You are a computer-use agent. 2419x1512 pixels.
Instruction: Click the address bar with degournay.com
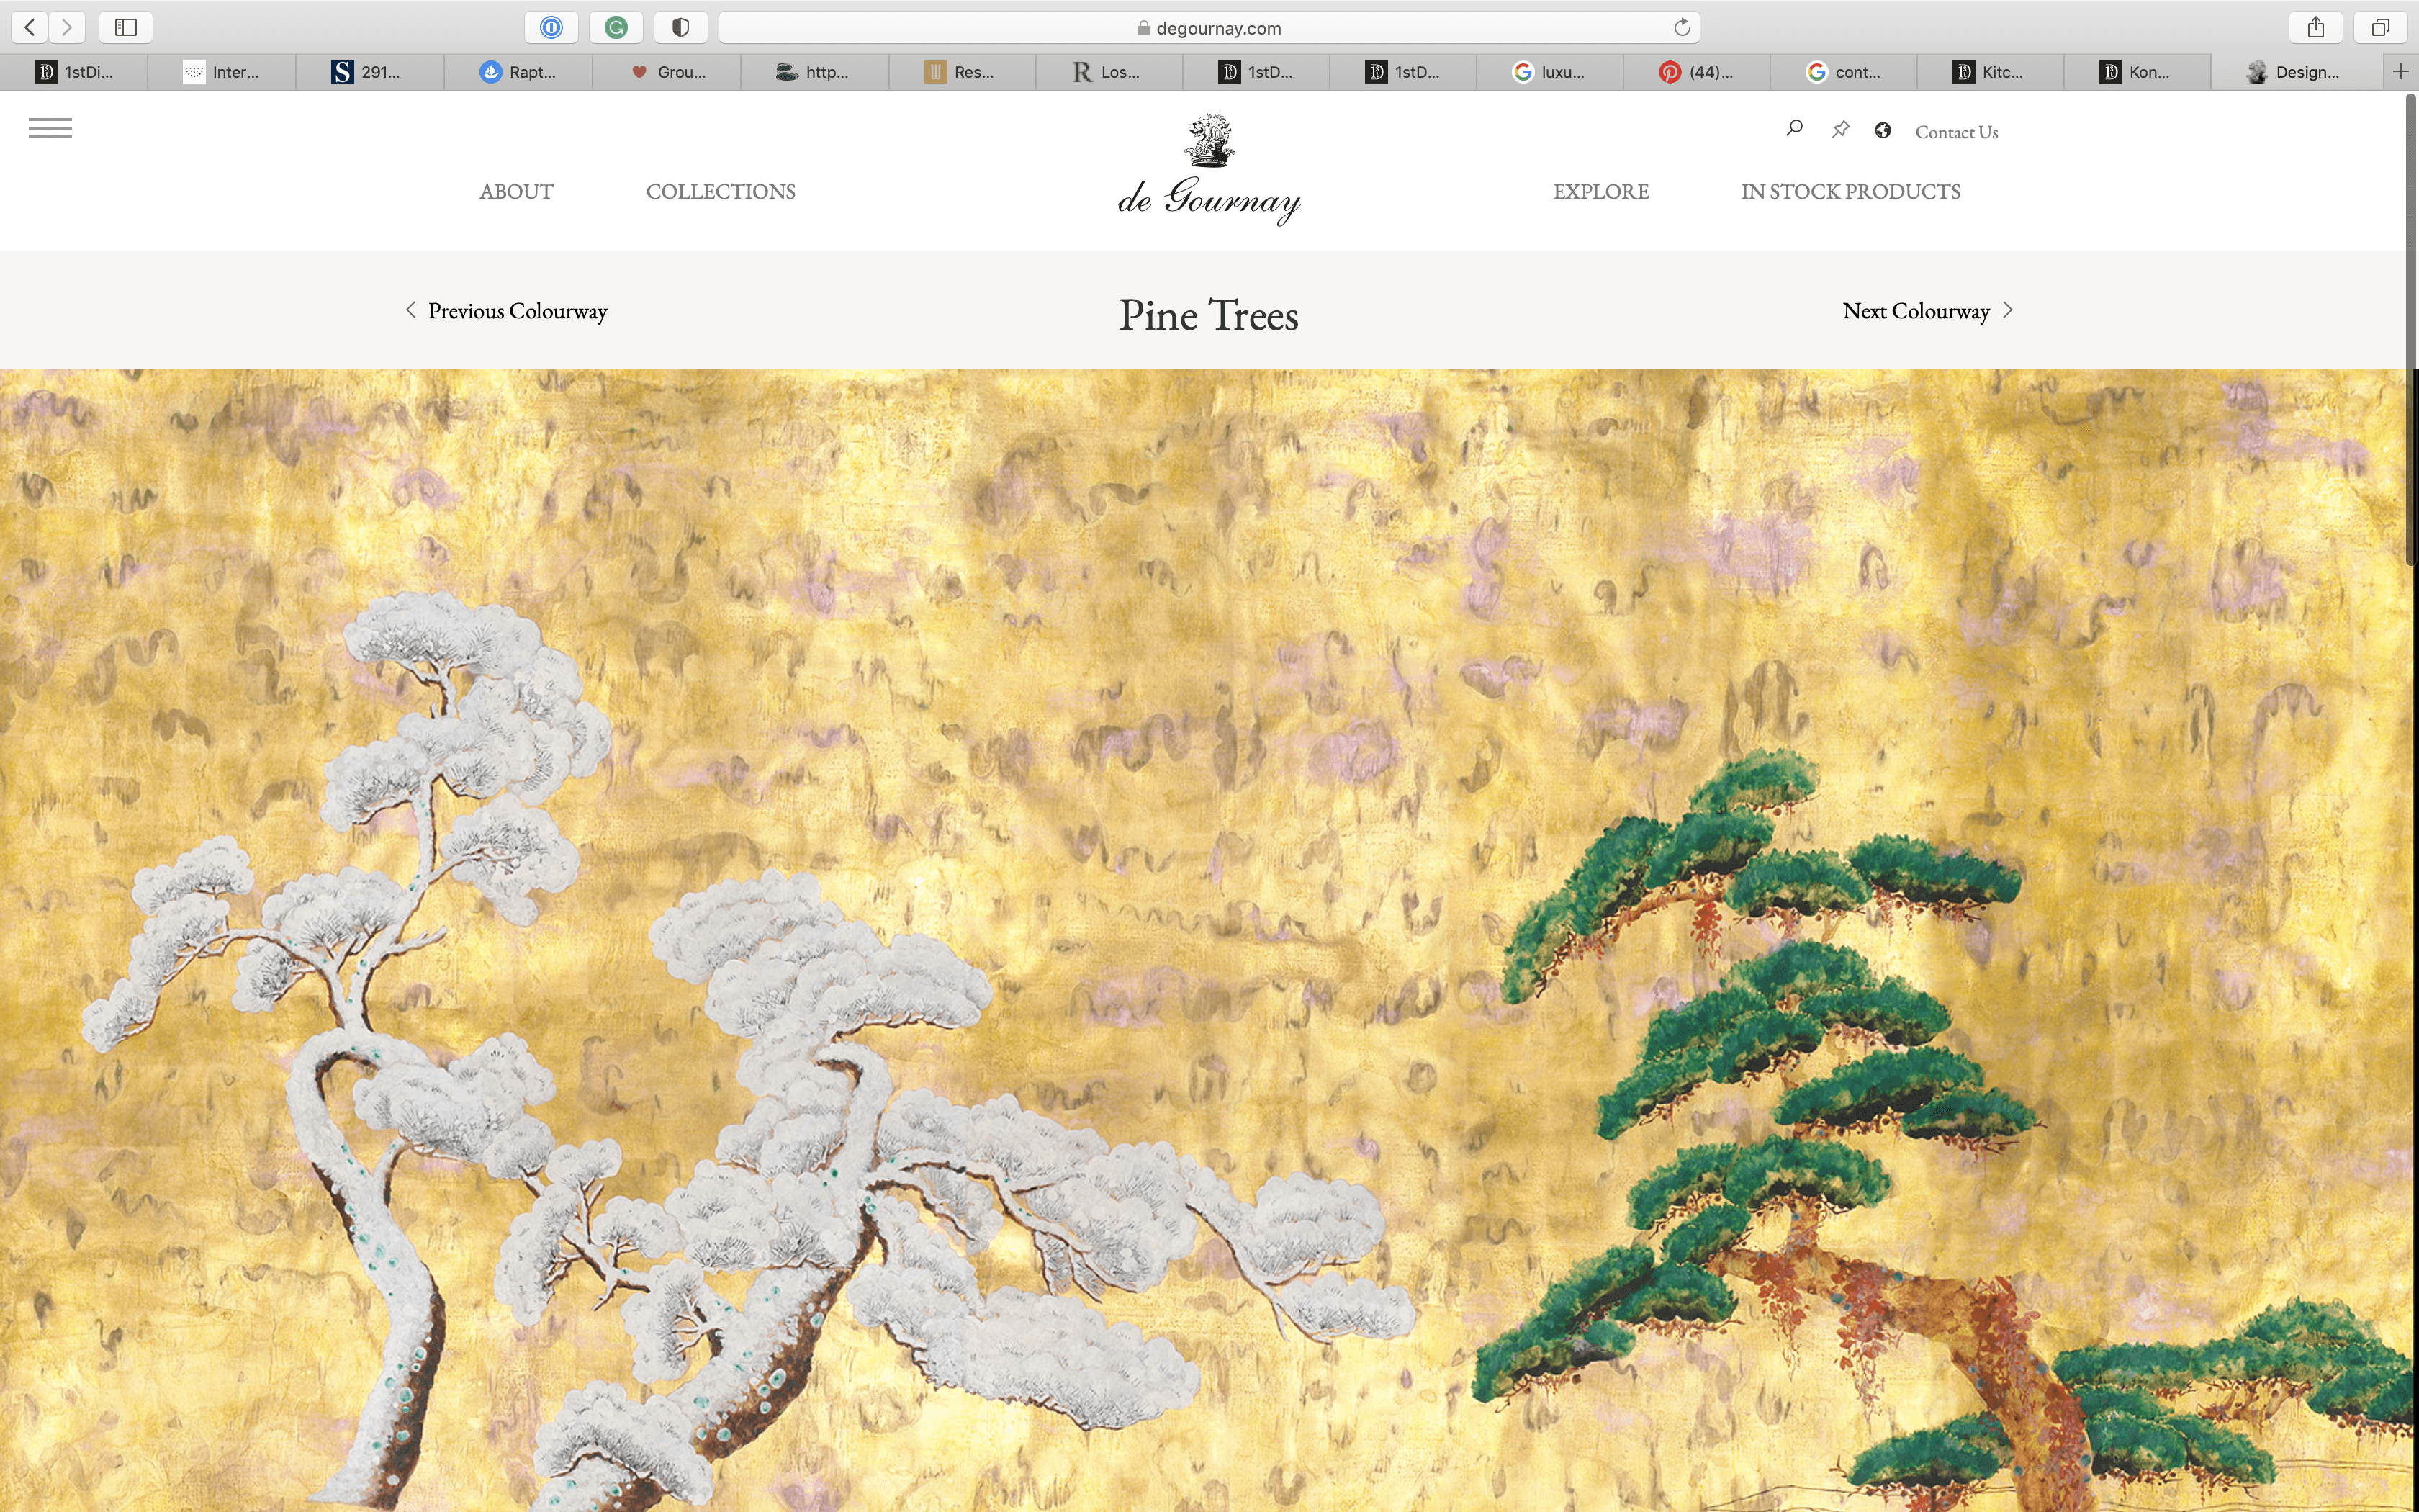(1209, 28)
